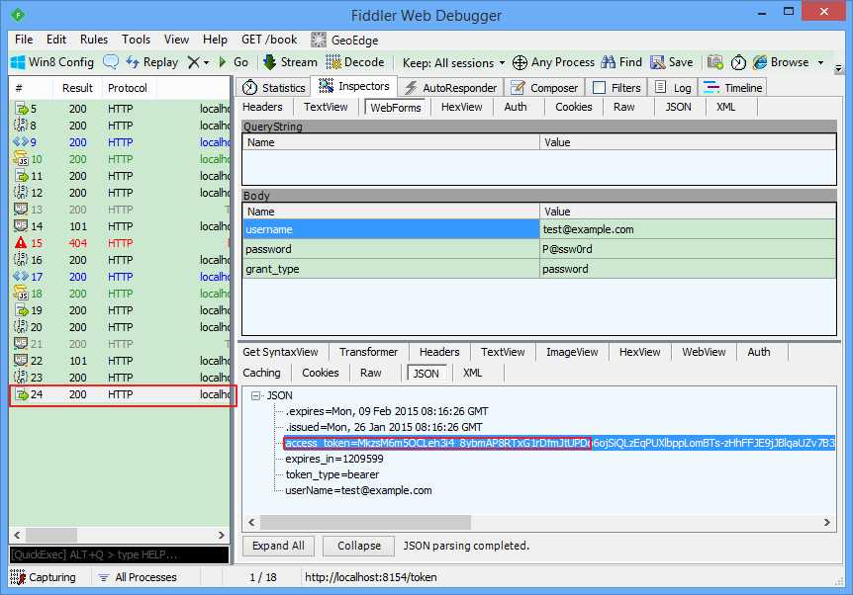The image size is (853, 595).
Task: Replay the selected session
Action: [x=151, y=62]
